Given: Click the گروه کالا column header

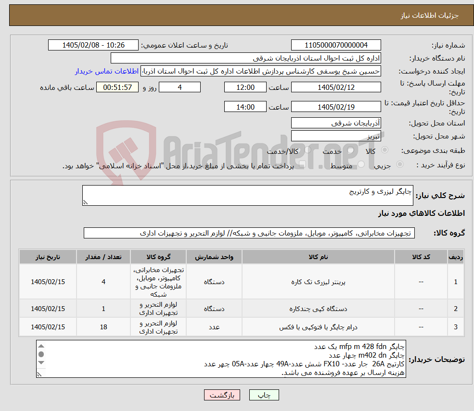Looking at the screenshot, I should coord(158,257).
